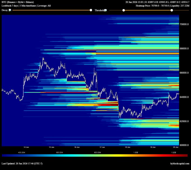Open the hyblockcapital.com link
Image resolution: width=191 pixels, height=170 pixels.
coord(180,164)
